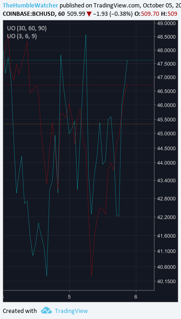Click the TradingView cloud logo icon
This screenshot has height=319, width=181.
tap(46, 311)
